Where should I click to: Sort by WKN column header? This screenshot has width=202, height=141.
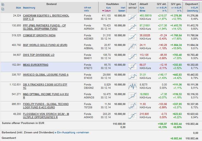pos(86,11)
